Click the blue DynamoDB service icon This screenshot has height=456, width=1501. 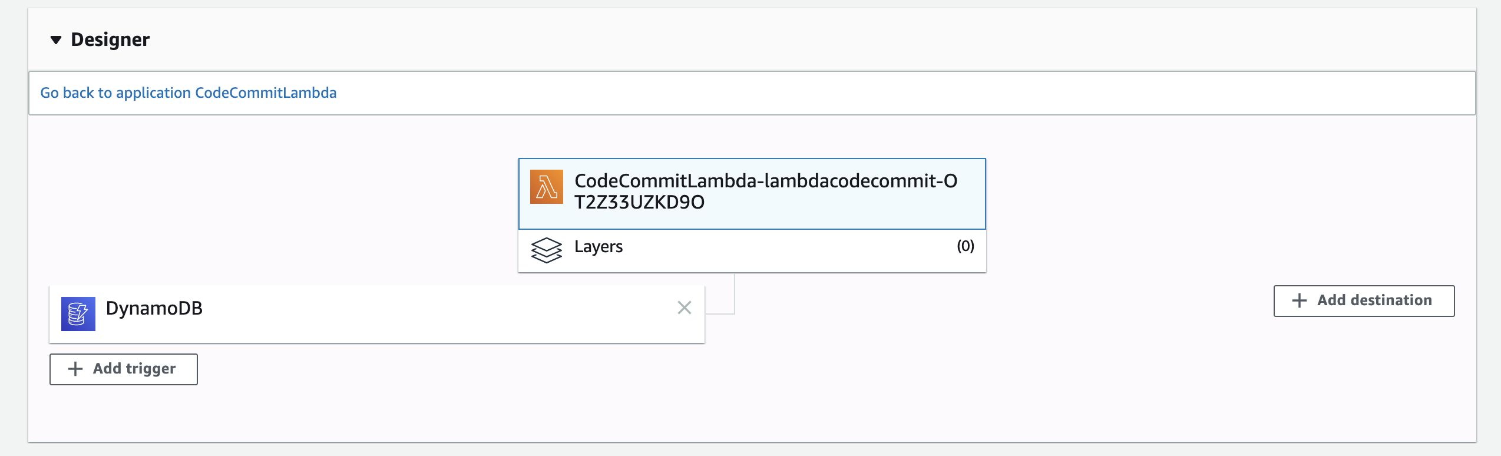coord(78,314)
